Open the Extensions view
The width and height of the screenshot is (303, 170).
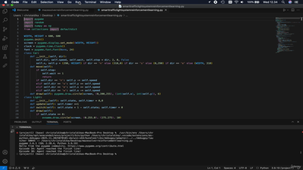[x=5, y=47]
